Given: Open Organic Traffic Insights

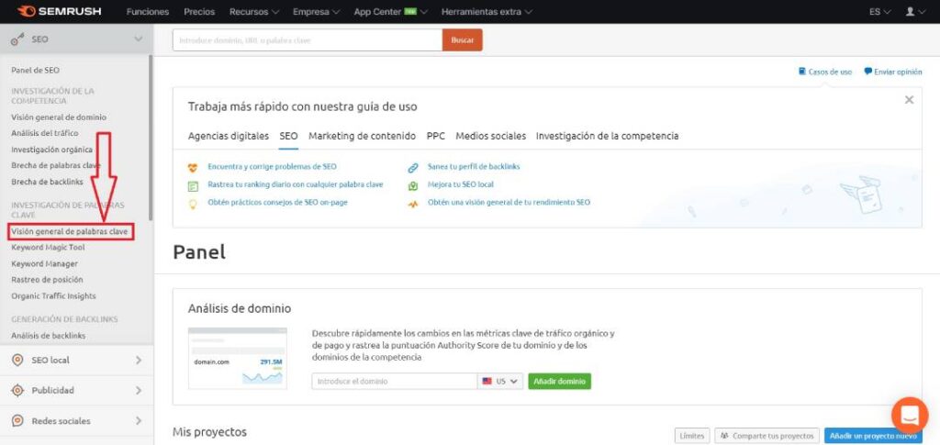Looking at the screenshot, I should point(53,295).
